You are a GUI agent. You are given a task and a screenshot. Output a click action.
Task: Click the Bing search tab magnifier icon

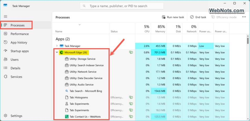point(67,91)
